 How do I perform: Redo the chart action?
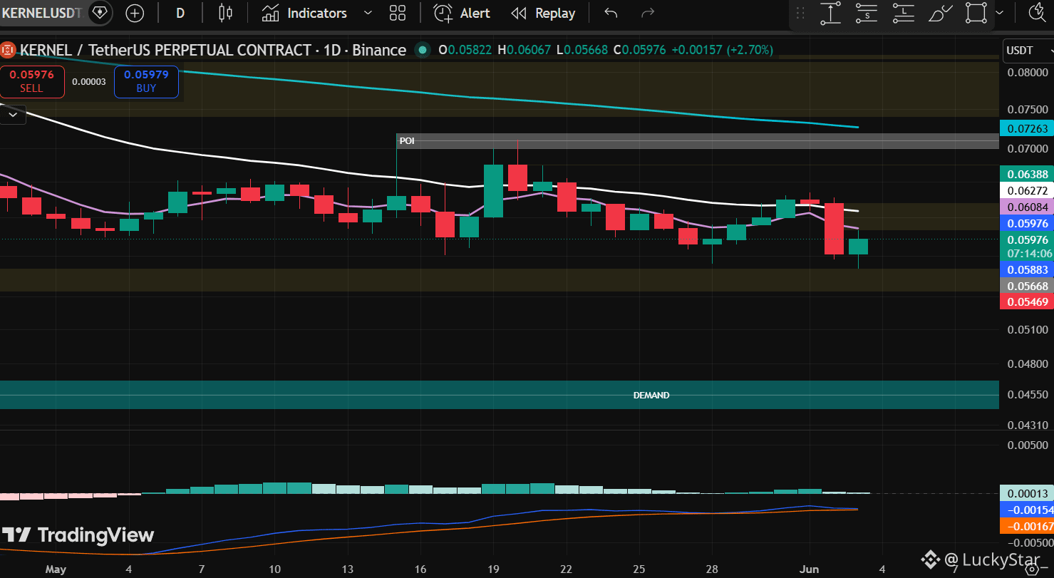pos(648,13)
